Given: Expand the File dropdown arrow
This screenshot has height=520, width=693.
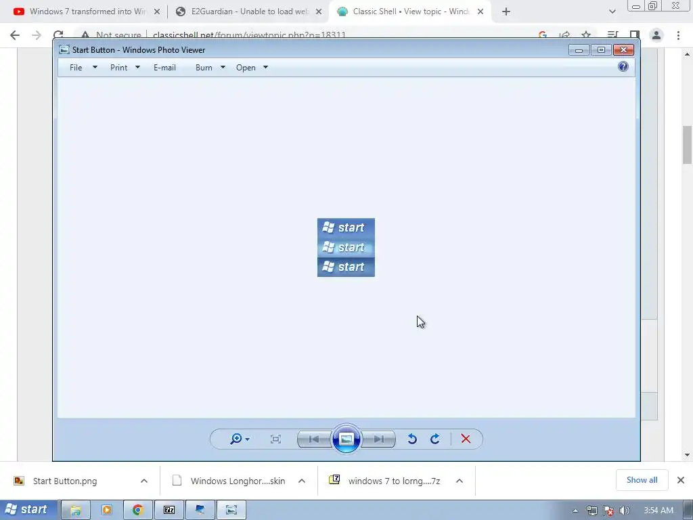Looking at the screenshot, I should [x=95, y=67].
